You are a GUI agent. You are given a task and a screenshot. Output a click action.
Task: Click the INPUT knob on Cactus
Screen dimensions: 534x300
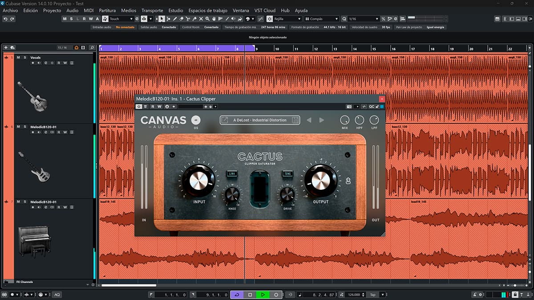(x=198, y=181)
